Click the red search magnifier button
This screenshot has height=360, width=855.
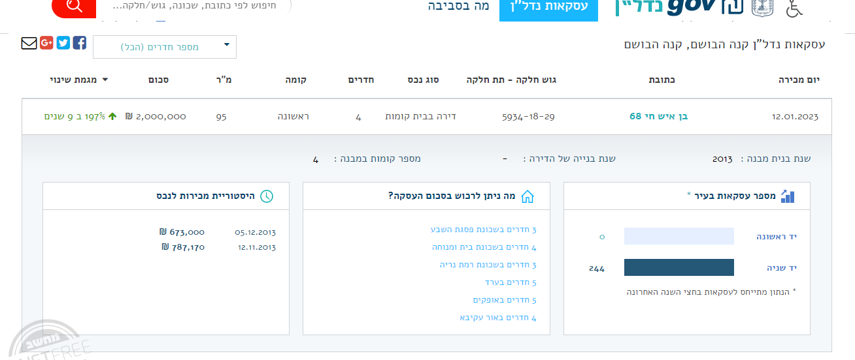74,7
